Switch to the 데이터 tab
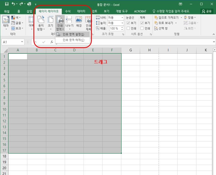Screen dimensions: 216x175 pos(81,11)
